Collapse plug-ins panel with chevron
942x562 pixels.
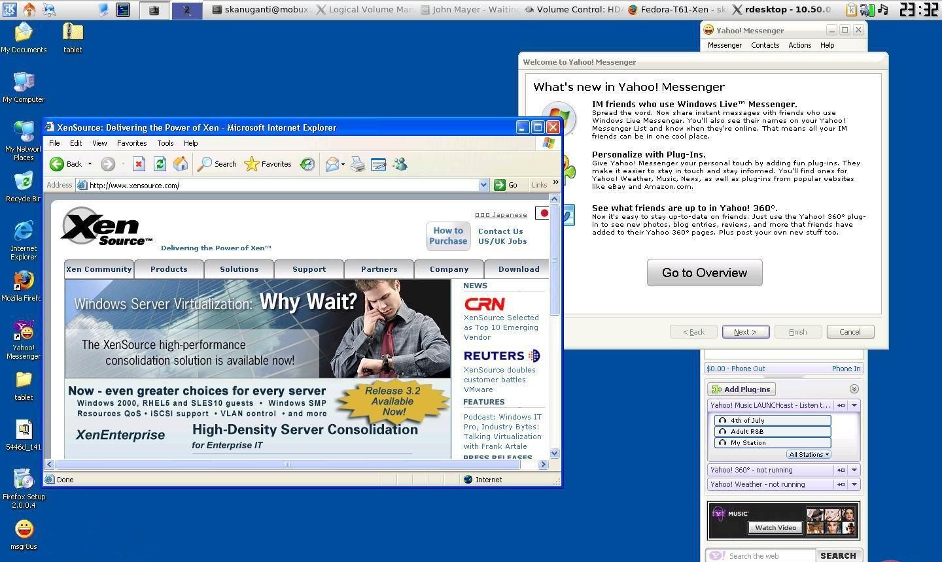854,389
